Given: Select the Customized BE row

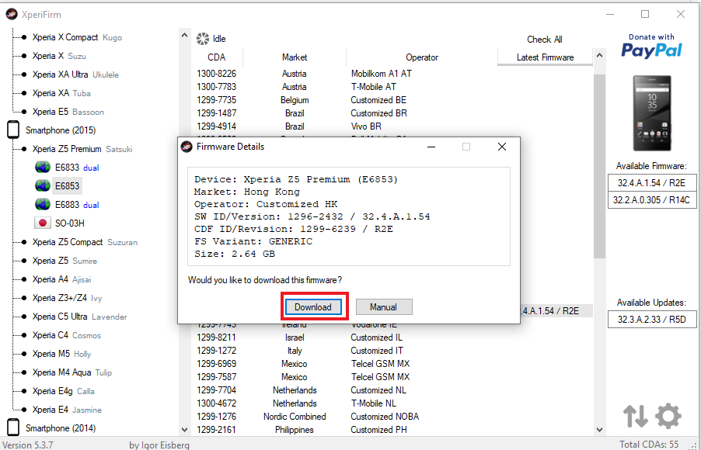Looking at the screenshot, I should coord(392,100).
